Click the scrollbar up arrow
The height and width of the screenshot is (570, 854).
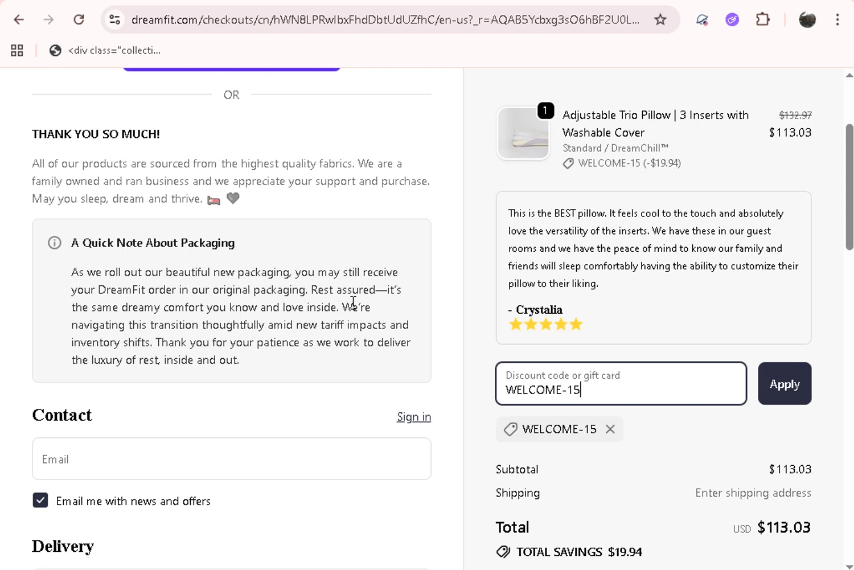pyautogui.click(x=849, y=75)
